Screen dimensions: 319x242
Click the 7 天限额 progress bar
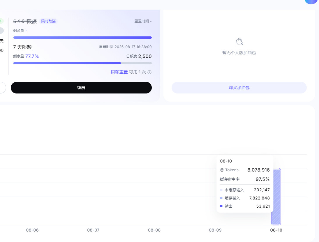coord(82,63)
